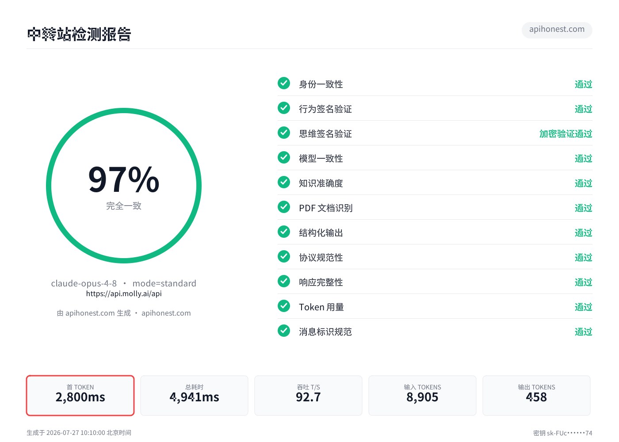The width and height of the screenshot is (619, 442).
Task: Click 通过 status for 协议规范性
Action: pos(583,257)
